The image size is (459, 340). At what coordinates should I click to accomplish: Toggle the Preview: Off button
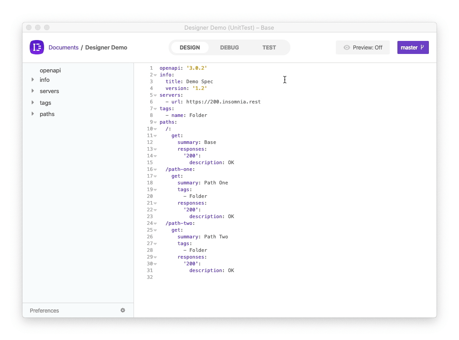click(363, 47)
